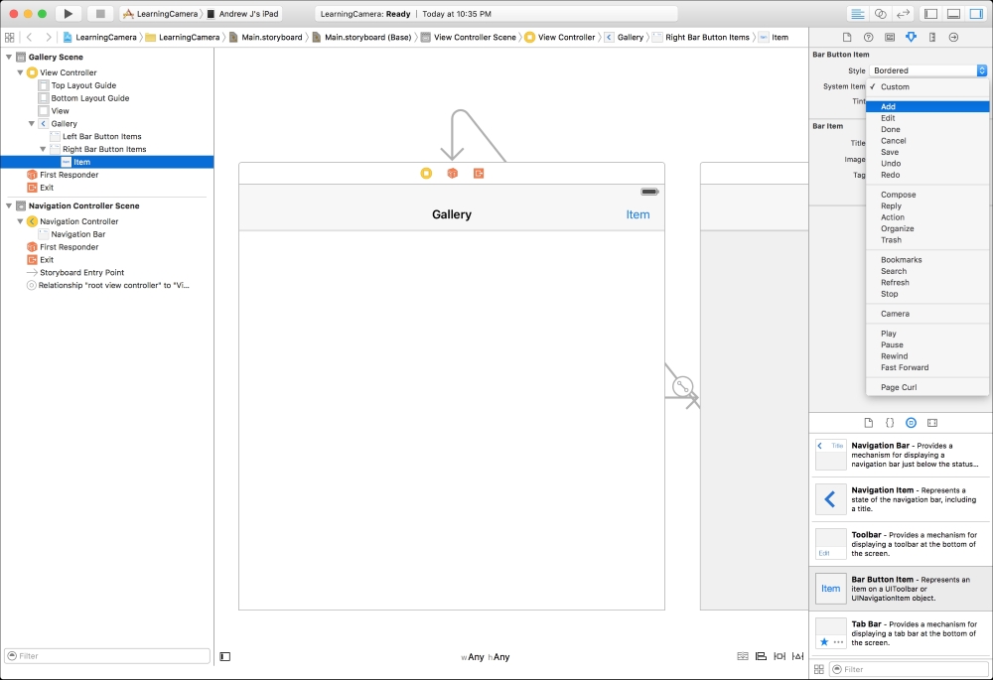
Task: Click the Pin constraints icon
Action: click(x=778, y=656)
